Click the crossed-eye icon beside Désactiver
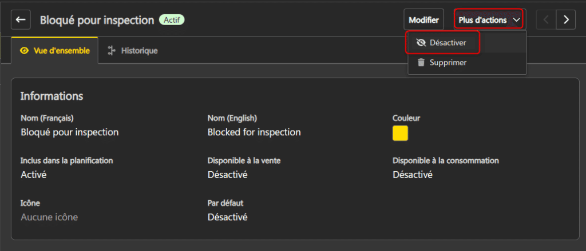This screenshot has width=586, height=251. click(421, 43)
